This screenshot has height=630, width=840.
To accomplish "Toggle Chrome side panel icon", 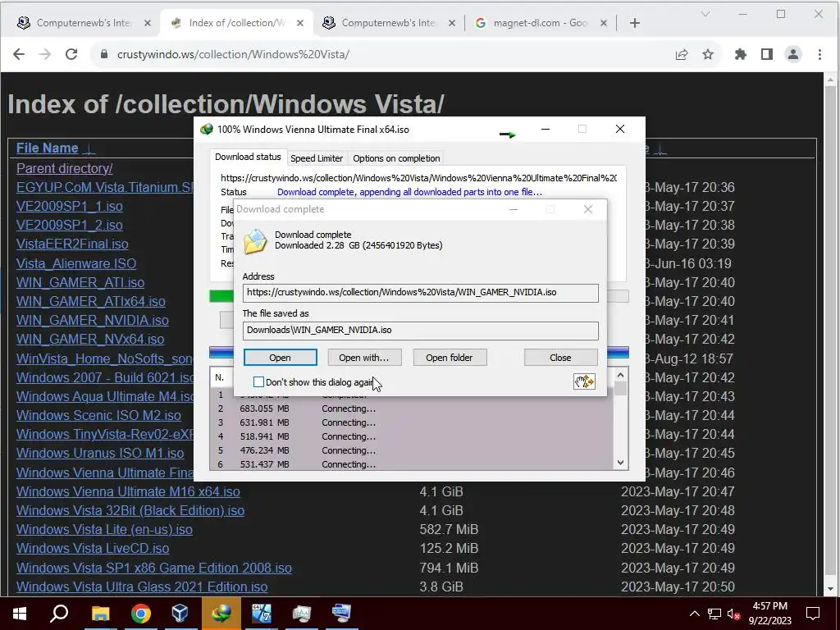I will click(x=767, y=54).
